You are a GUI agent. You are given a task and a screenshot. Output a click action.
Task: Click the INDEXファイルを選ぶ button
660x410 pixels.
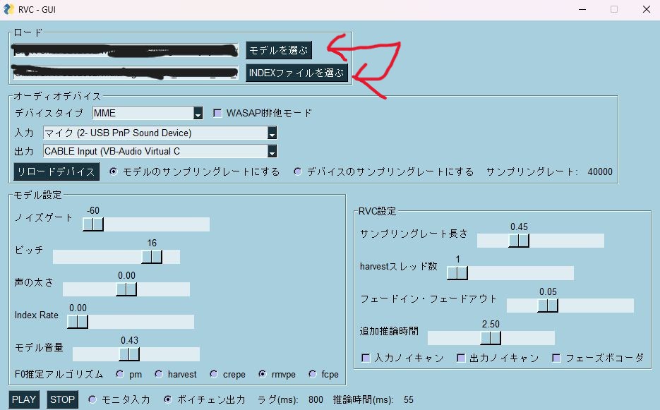tap(296, 73)
